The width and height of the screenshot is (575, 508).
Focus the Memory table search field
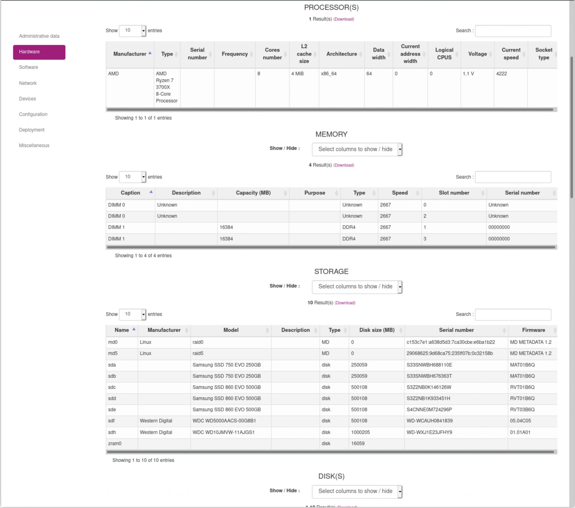(x=513, y=177)
